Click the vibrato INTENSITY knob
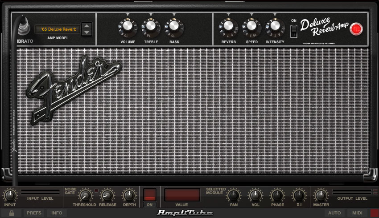 (275, 26)
